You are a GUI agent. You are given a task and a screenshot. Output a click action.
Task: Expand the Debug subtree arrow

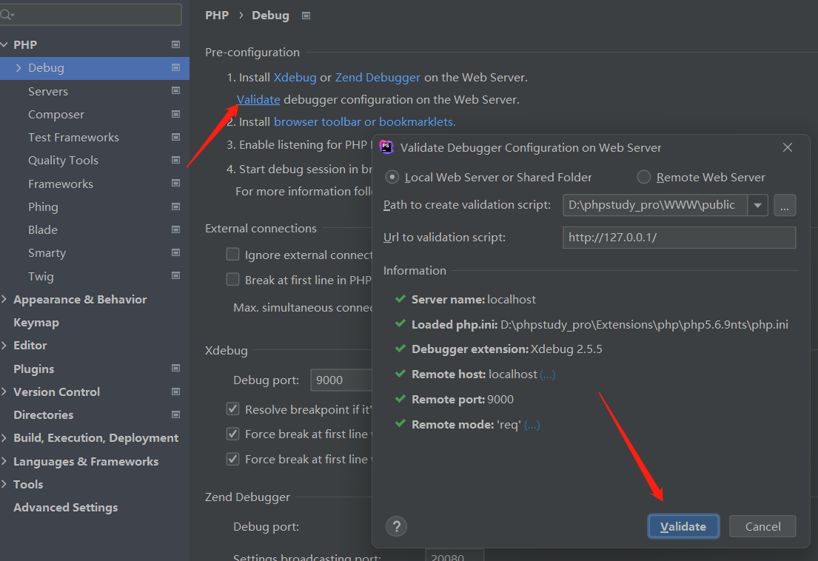click(x=19, y=68)
